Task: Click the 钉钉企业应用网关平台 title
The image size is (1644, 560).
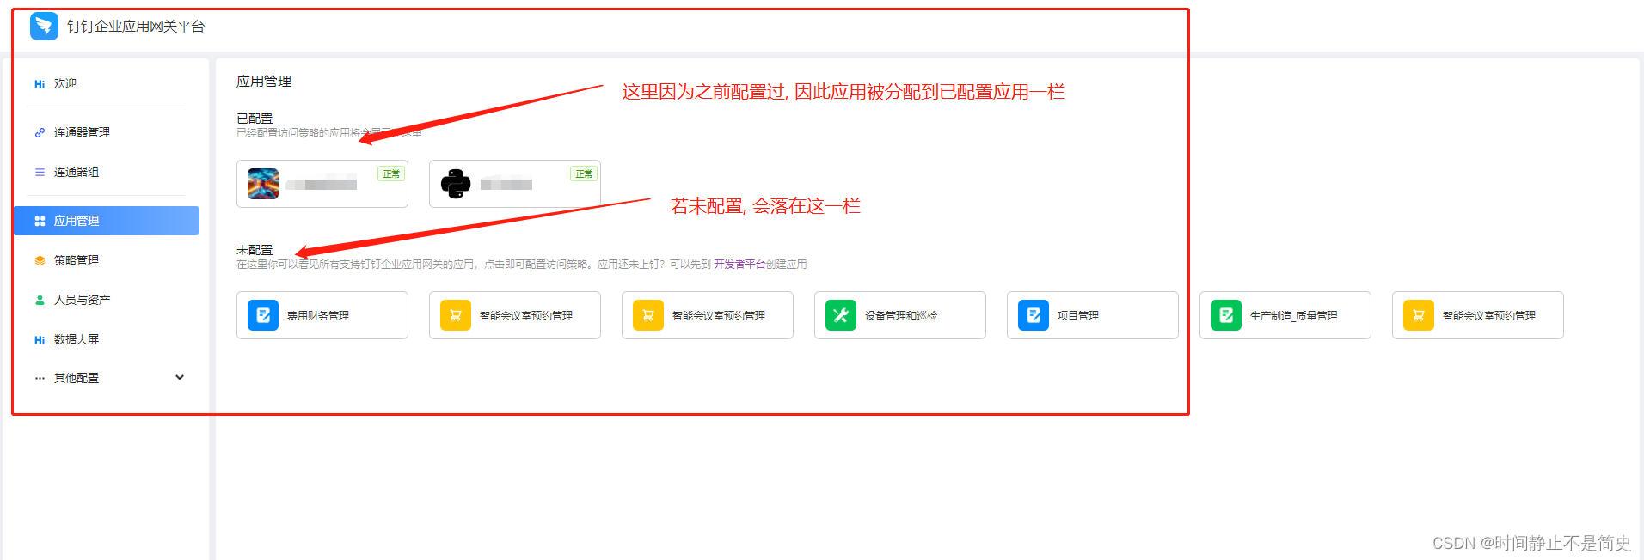Action: coord(136,27)
